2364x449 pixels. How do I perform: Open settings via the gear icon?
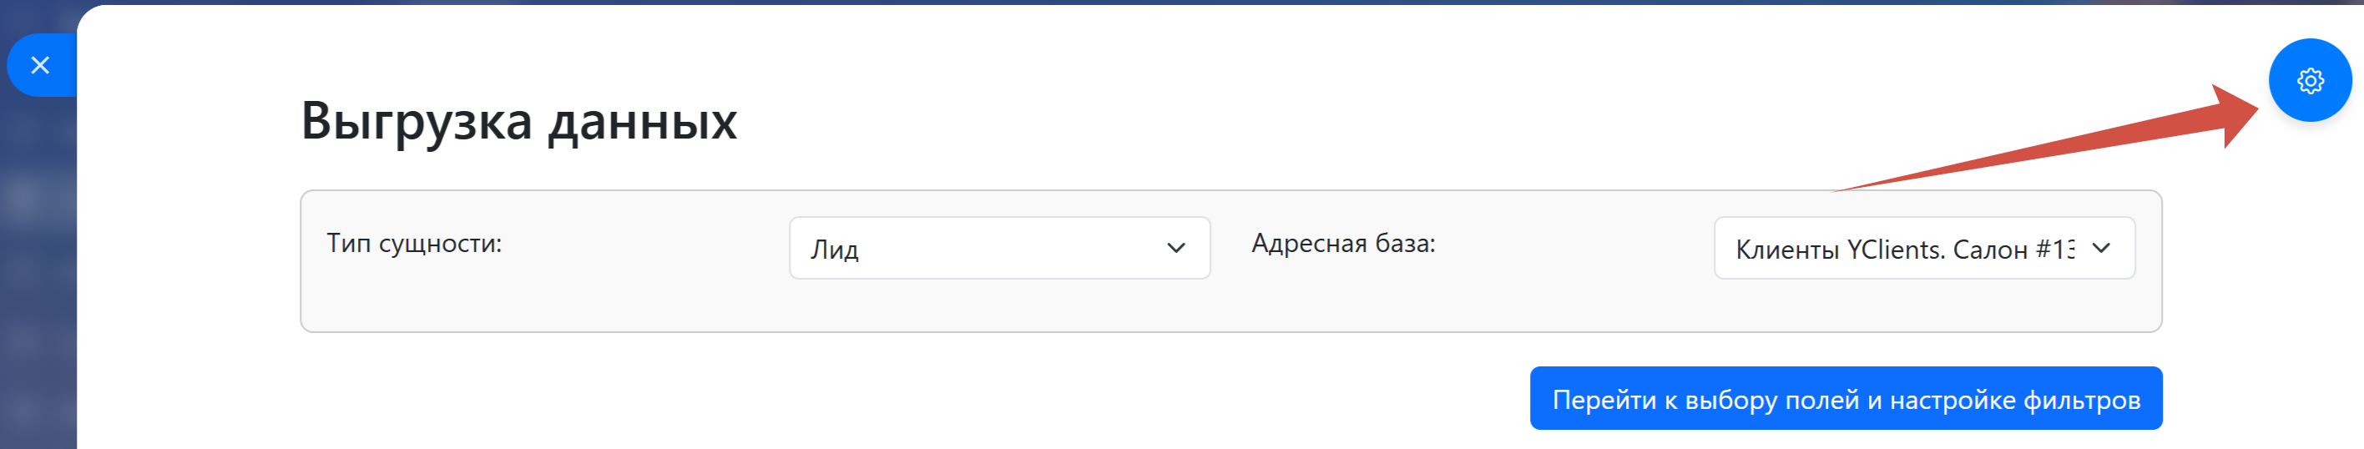coord(2309,81)
